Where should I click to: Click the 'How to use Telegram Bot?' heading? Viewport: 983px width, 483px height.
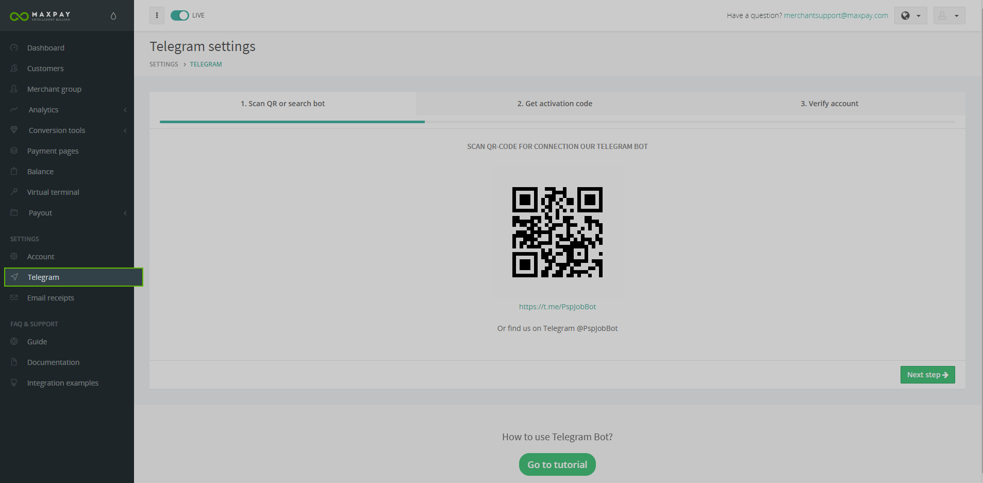coord(557,437)
